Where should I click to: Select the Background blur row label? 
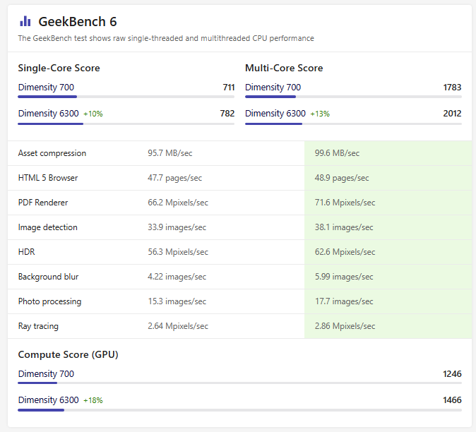48,277
